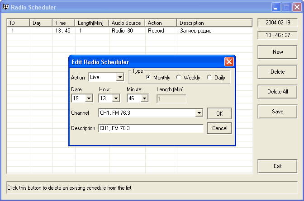Viewport: 304px width, 201px height.
Task: Select the '13 : 45' time cell
Action: tap(63, 31)
